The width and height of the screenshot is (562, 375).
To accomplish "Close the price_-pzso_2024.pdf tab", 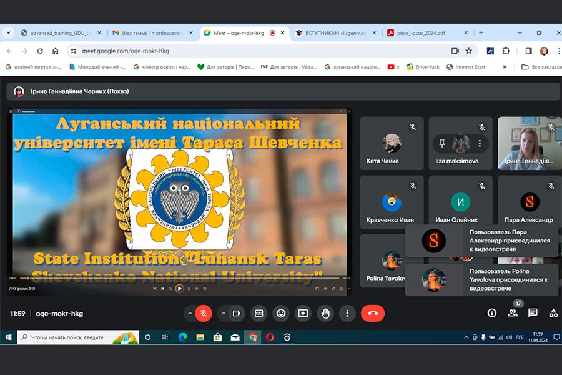I will 466,32.
